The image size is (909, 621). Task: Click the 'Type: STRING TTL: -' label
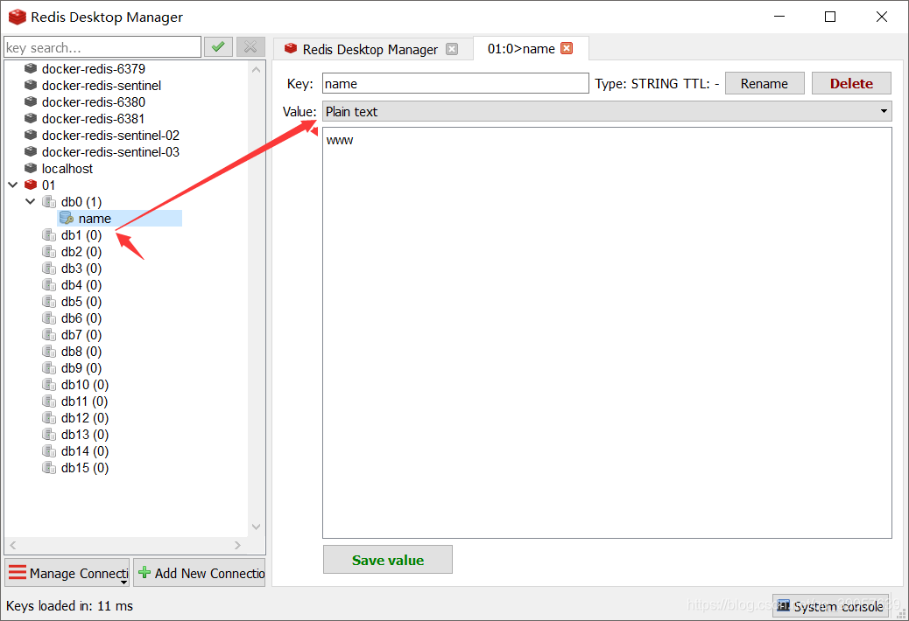657,83
